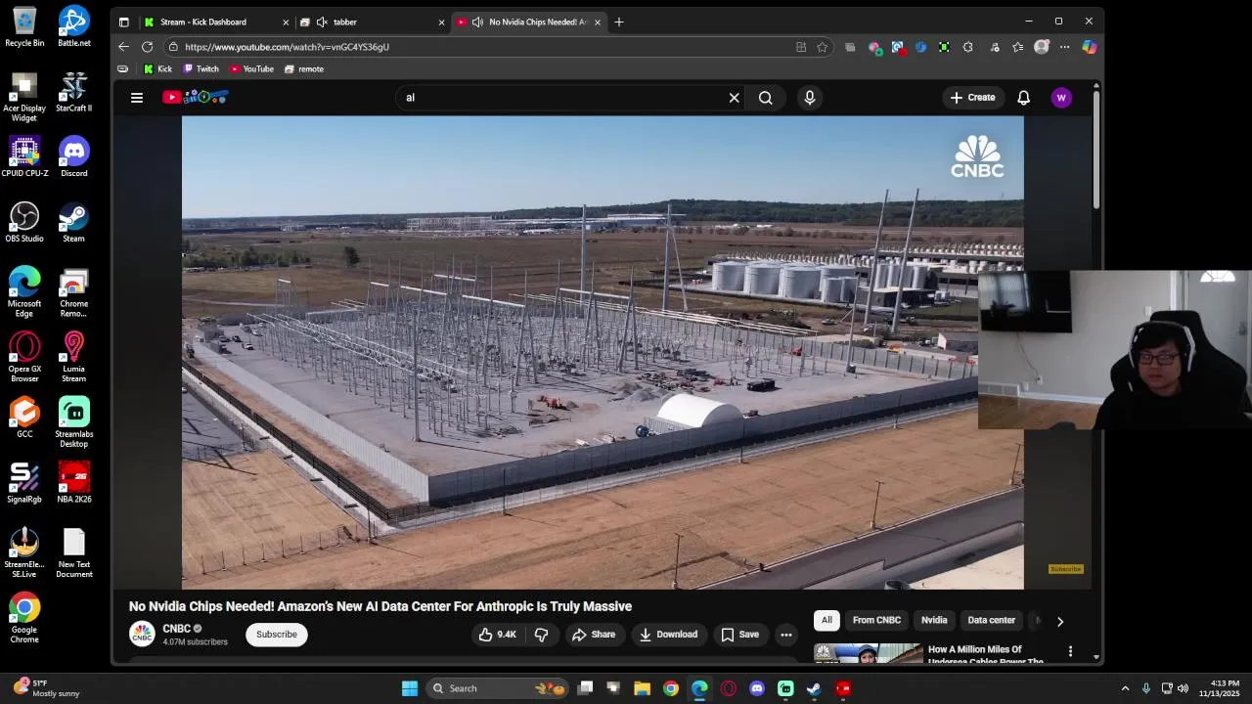Open the vertical tabs bookmark bar icon
The image size is (1252, 704).
(x=122, y=69)
